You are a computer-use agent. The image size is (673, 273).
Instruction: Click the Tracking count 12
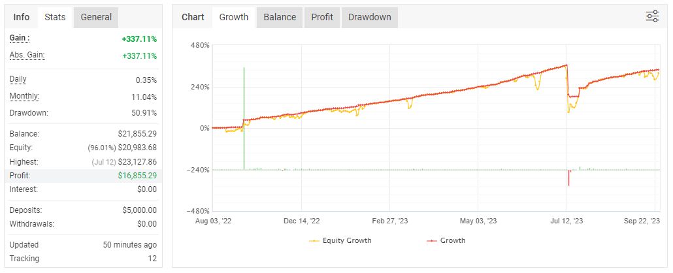152,259
